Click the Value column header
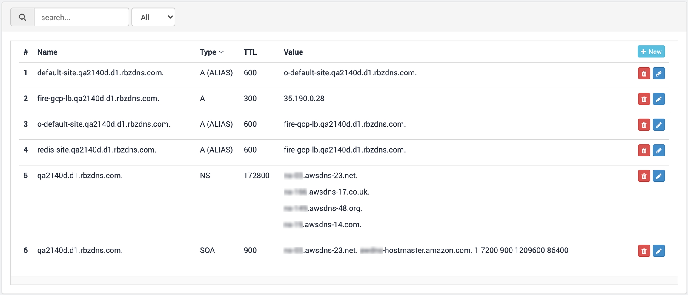This screenshot has height=295, width=688. tap(293, 52)
